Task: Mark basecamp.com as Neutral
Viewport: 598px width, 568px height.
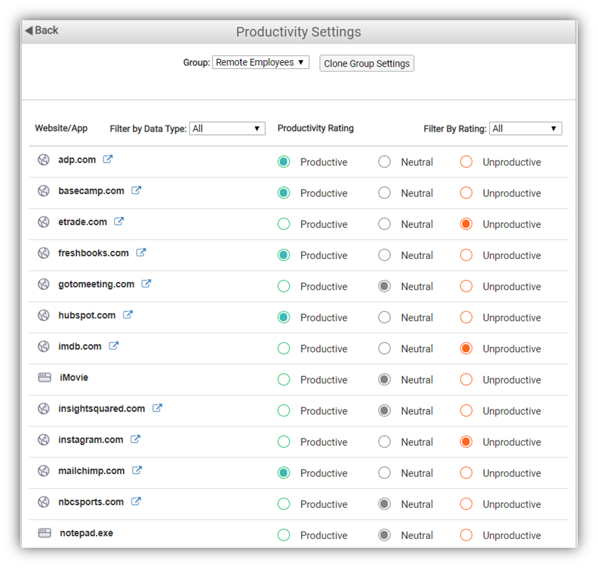Action: (x=385, y=193)
